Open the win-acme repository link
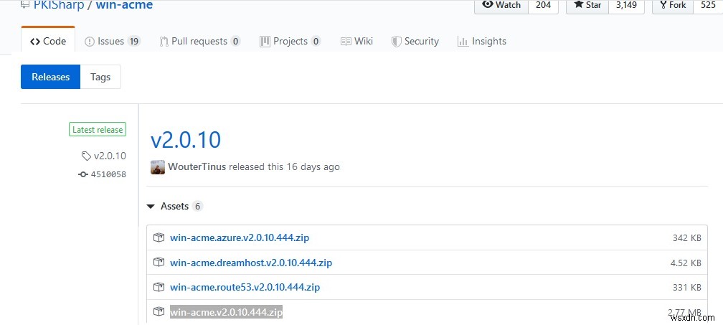The height and width of the screenshot is (325, 723). click(124, 6)
